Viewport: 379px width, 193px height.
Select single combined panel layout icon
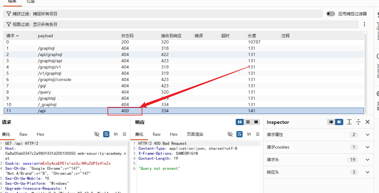click(x=256, y=122)
